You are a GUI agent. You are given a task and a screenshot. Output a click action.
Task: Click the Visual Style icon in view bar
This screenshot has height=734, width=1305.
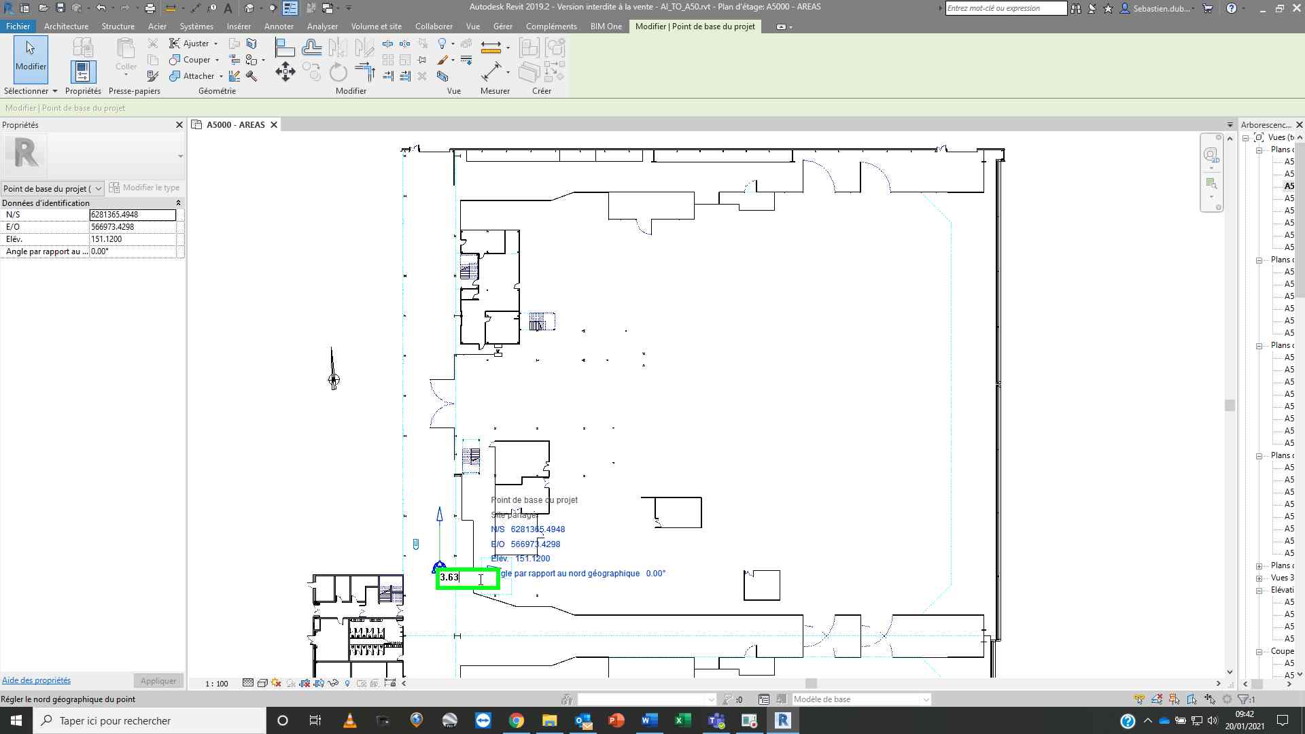click(x=262, y=683)
